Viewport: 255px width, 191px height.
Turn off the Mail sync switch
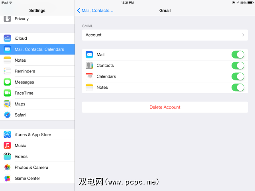pyautogui.click(x=238, y=55)
